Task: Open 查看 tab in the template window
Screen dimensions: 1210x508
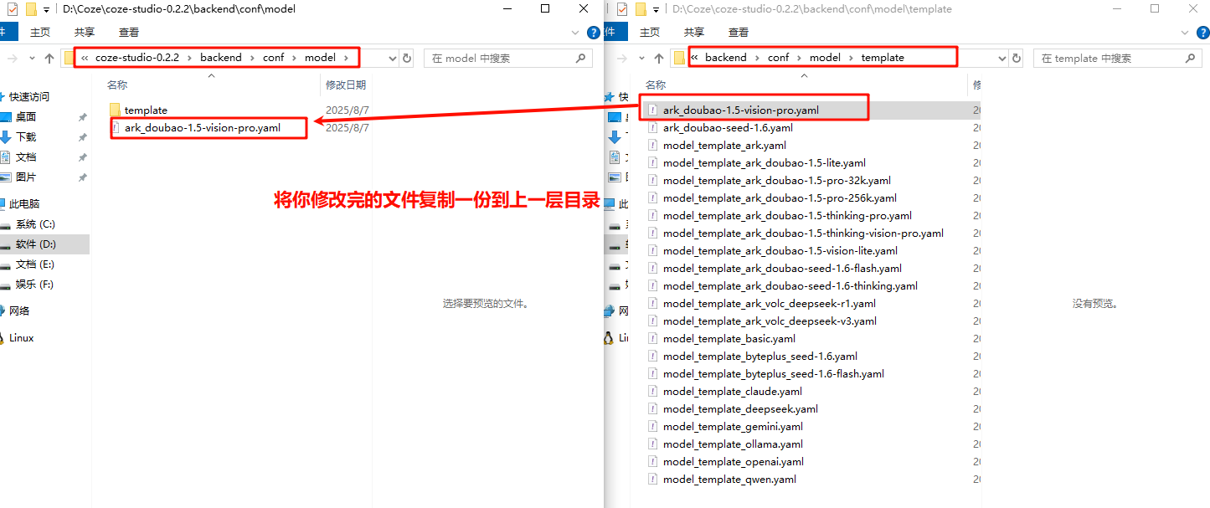Action: [x=739, y=33]
